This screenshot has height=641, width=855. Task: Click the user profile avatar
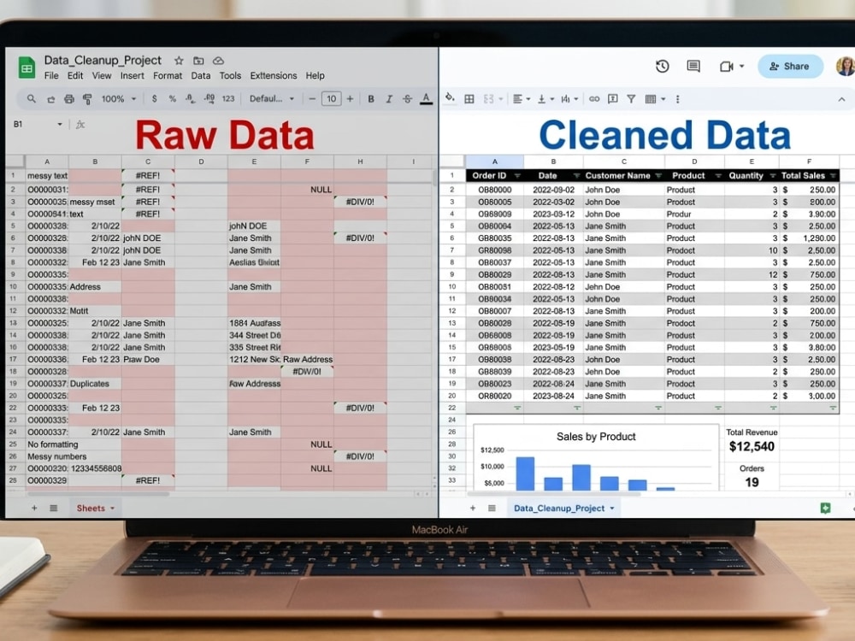coord(846,66)
